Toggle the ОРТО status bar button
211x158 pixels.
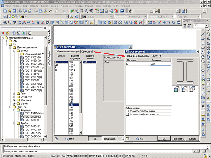pos(70,156)
